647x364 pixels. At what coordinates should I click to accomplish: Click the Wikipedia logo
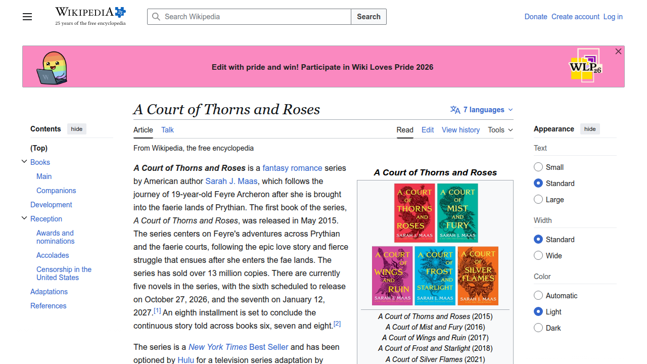tap(90, 16)
